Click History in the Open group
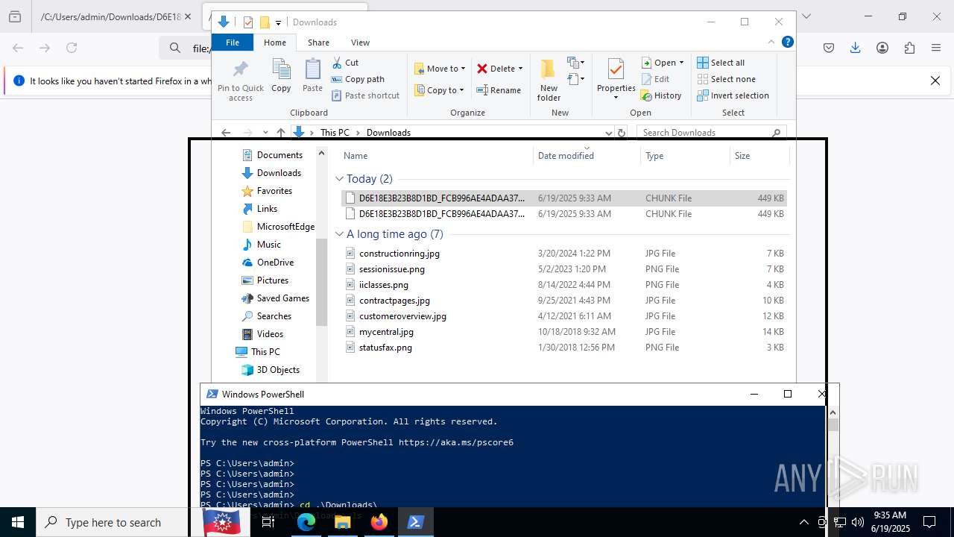 click(661, 95)
